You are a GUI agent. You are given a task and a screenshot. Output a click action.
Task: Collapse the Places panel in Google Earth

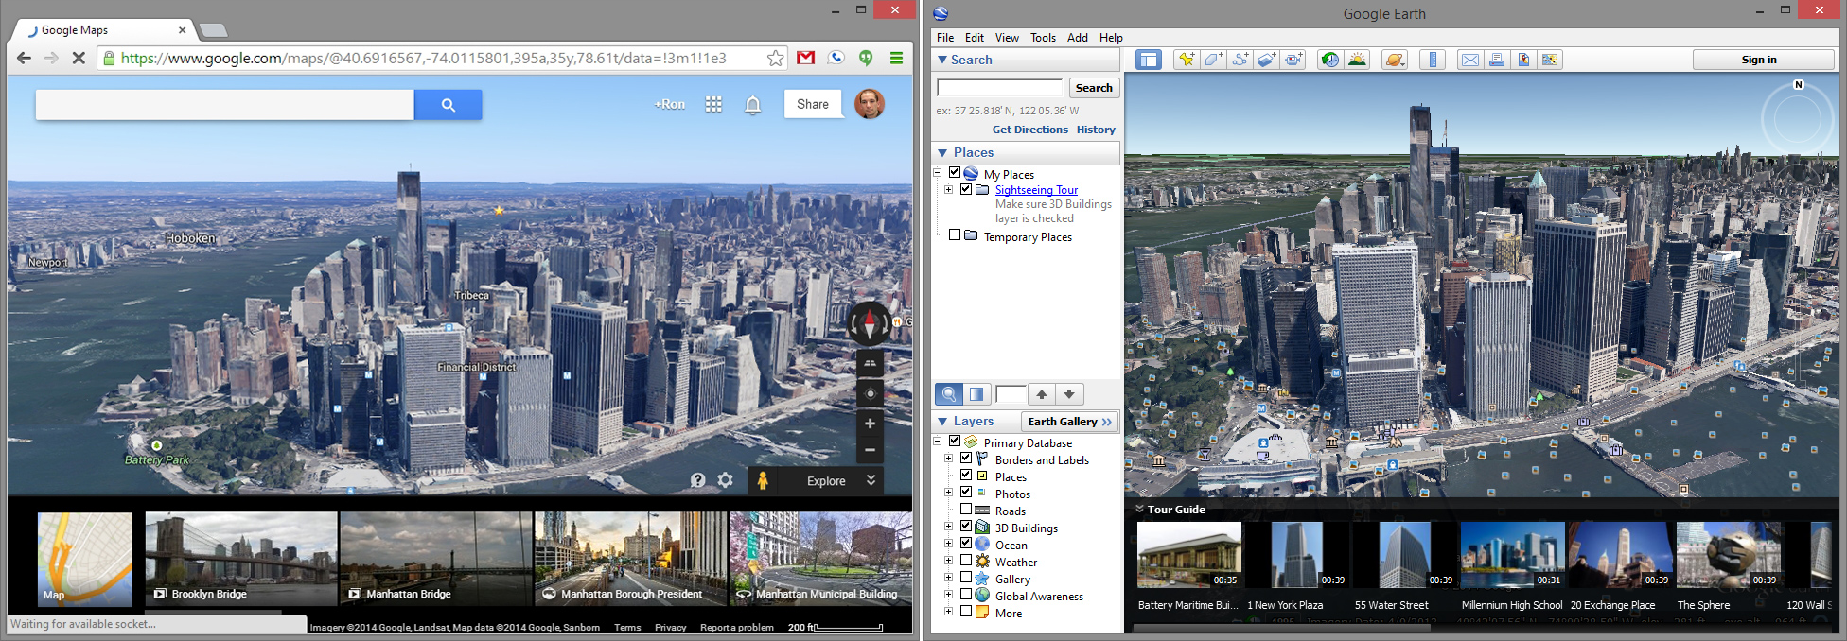[942, 152]
